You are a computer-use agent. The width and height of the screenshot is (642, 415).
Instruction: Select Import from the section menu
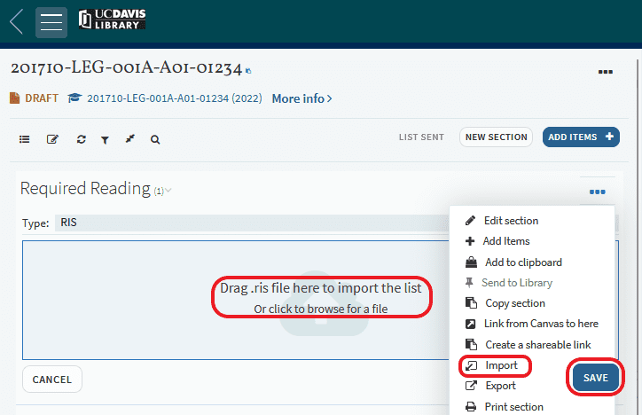pyautogui.click(x=501, y=365)
